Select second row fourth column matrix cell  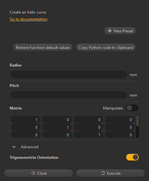pyautogui.click(x=120, y=127)
